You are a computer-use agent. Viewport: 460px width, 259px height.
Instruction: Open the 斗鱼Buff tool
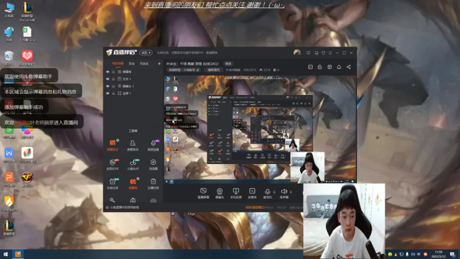click(133, 165)
